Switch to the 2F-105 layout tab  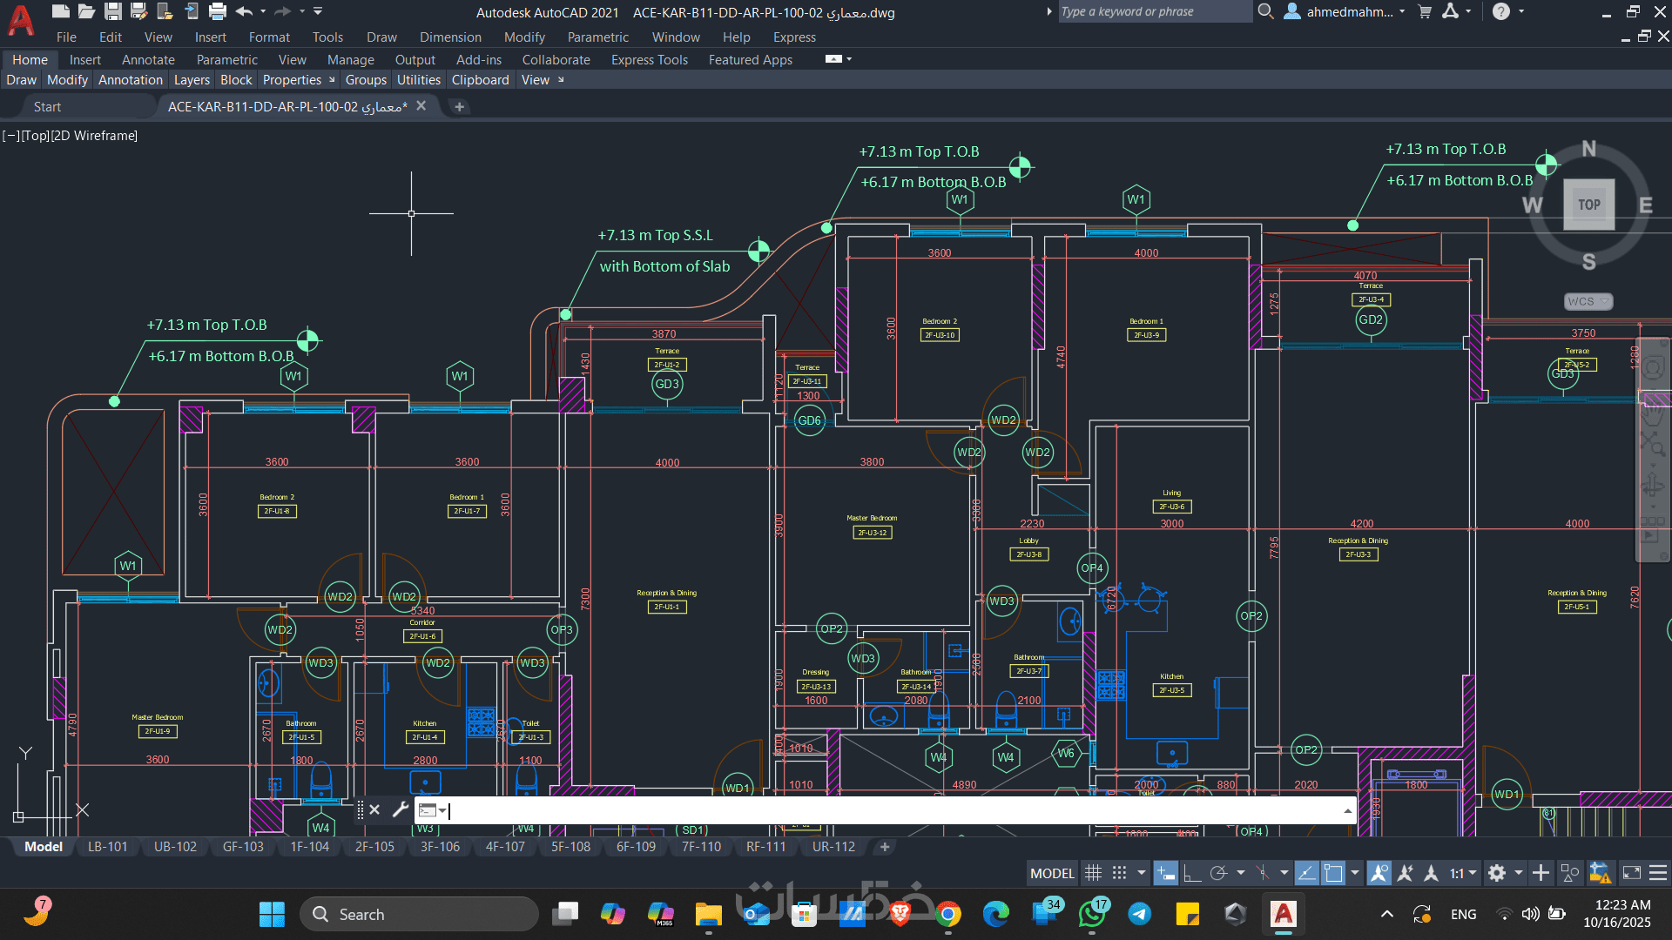pos(374,847)
